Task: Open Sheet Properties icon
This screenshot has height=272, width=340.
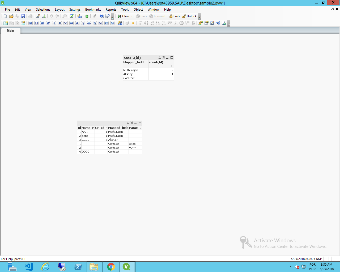Action: point(23,23)
